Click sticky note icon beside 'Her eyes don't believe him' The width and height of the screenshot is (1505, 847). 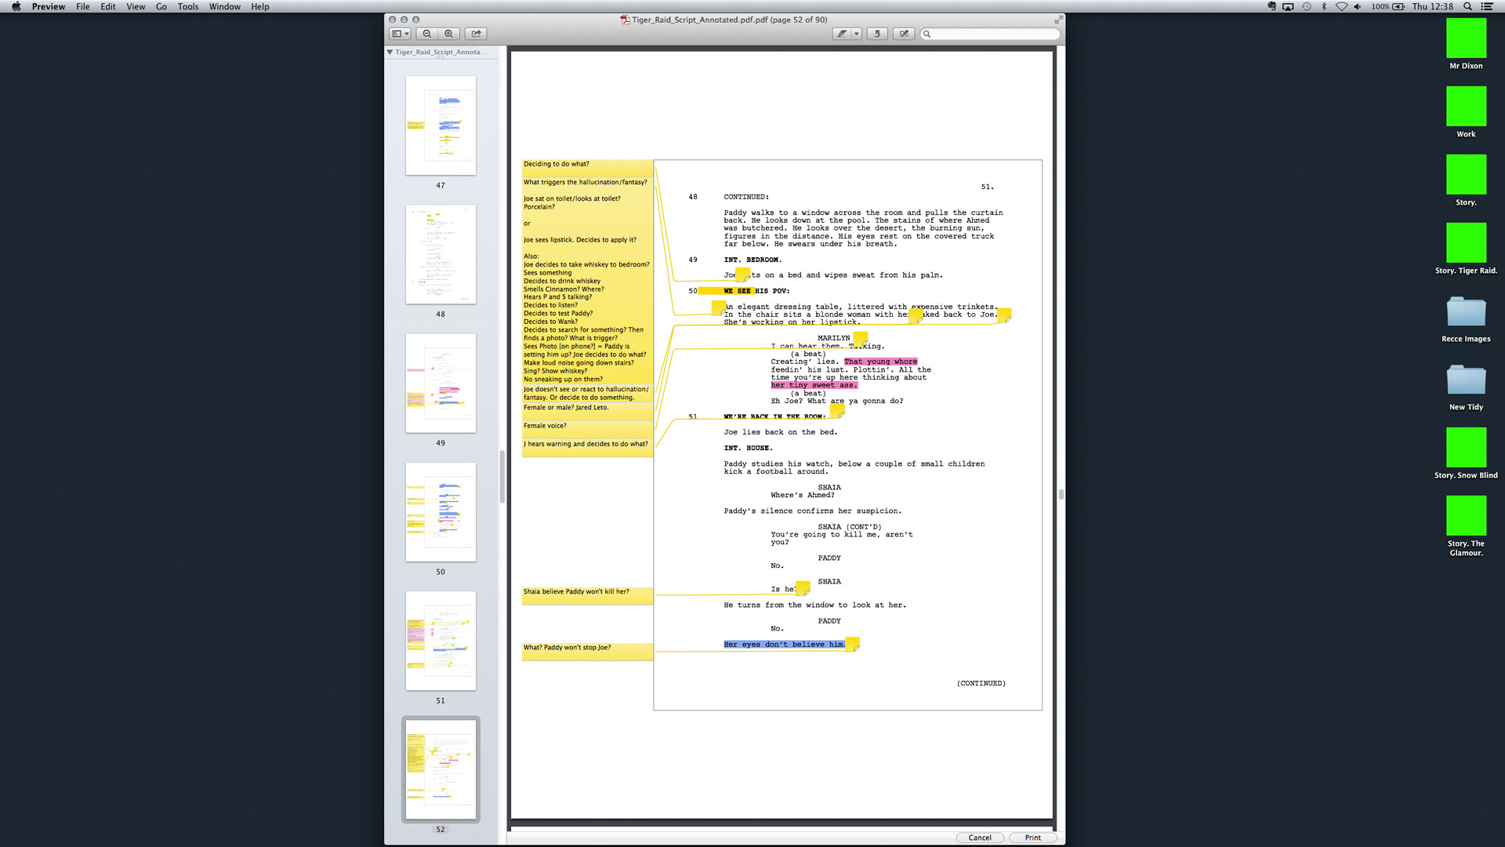tap(853, 644)
